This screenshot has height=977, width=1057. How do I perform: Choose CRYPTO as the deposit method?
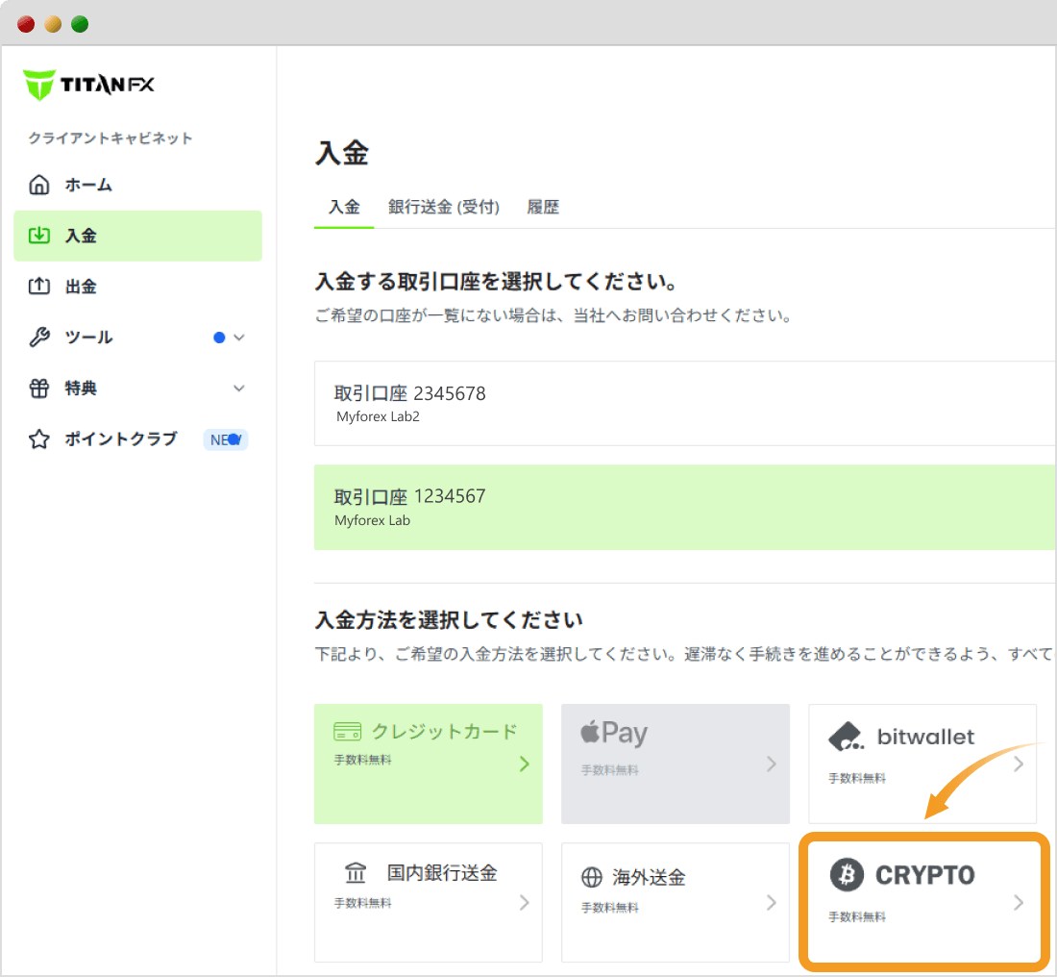pyautogui.click(x=922, y=902)
